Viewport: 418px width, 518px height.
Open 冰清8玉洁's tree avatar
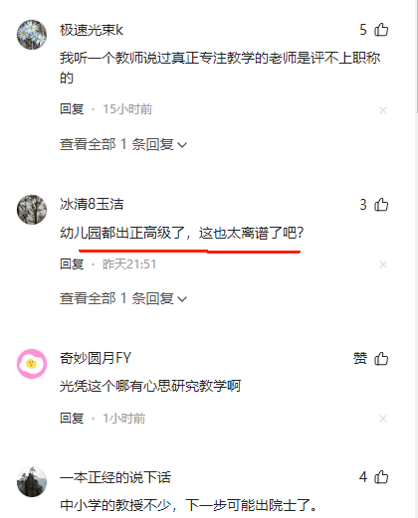32,210
